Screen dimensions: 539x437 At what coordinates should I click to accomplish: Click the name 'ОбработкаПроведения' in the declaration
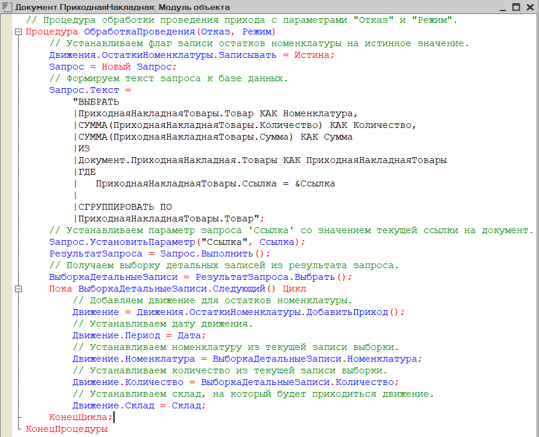click(x=140, y=32)
